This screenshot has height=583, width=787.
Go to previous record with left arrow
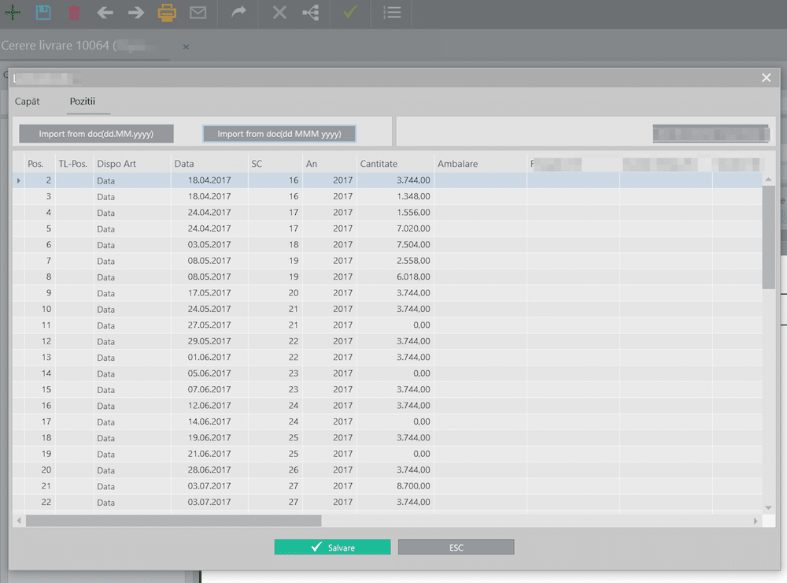pos(105,13)
